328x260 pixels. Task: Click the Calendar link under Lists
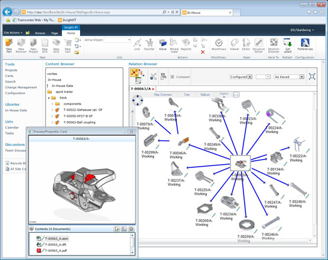(12, 127)
